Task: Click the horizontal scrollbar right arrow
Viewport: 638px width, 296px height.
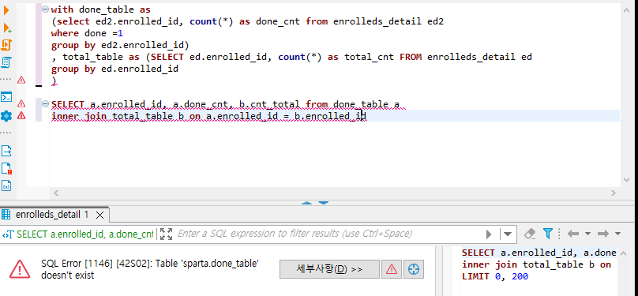Action: point(614,193)
